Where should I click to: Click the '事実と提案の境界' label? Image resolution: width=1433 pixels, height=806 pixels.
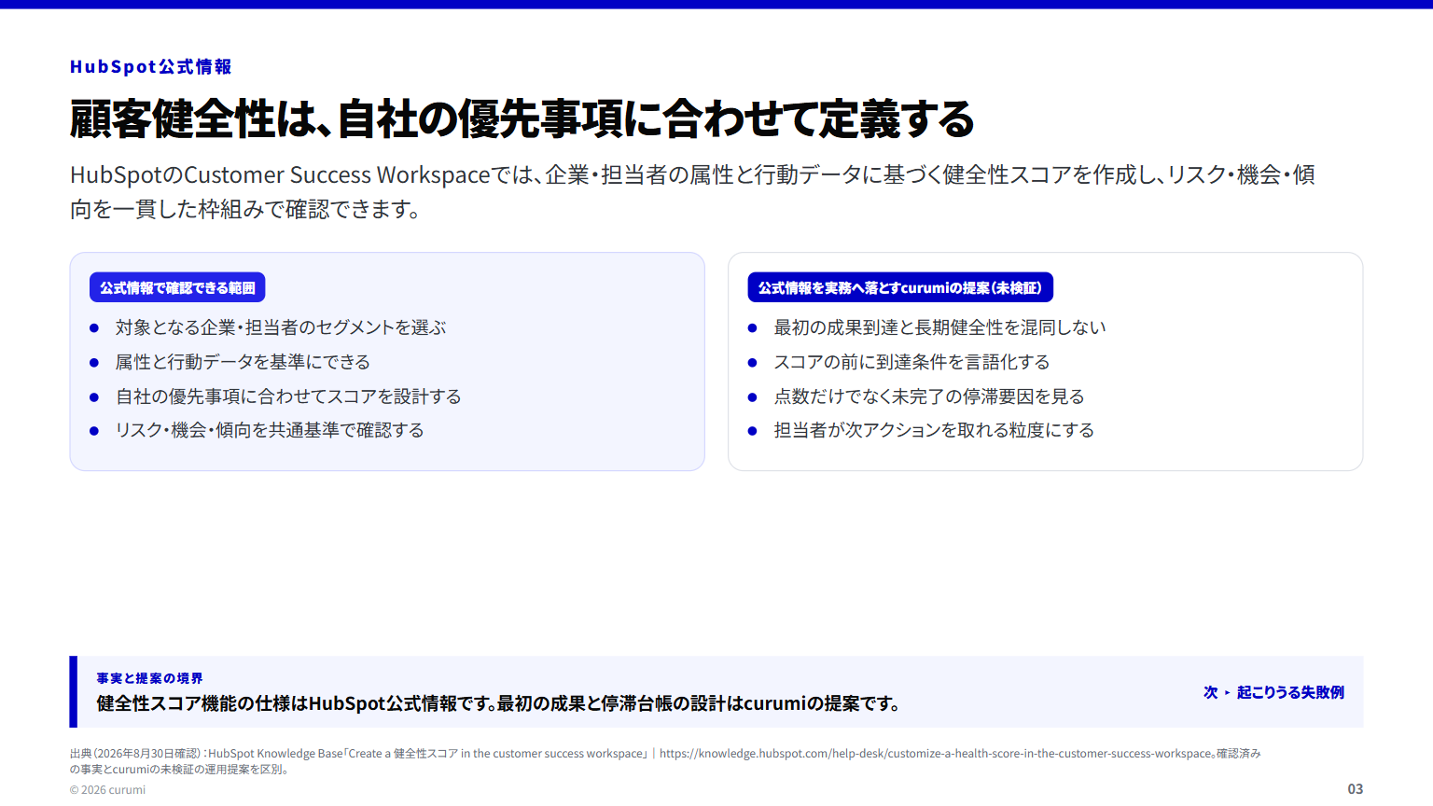(149, 678)
